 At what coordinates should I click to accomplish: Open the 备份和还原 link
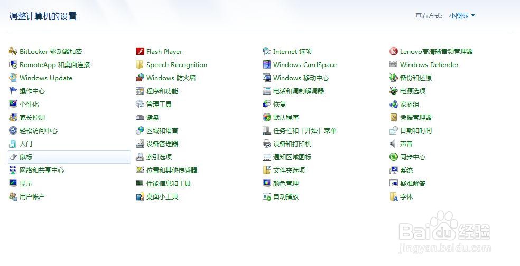pyautogui.click(x=416, y=78)
